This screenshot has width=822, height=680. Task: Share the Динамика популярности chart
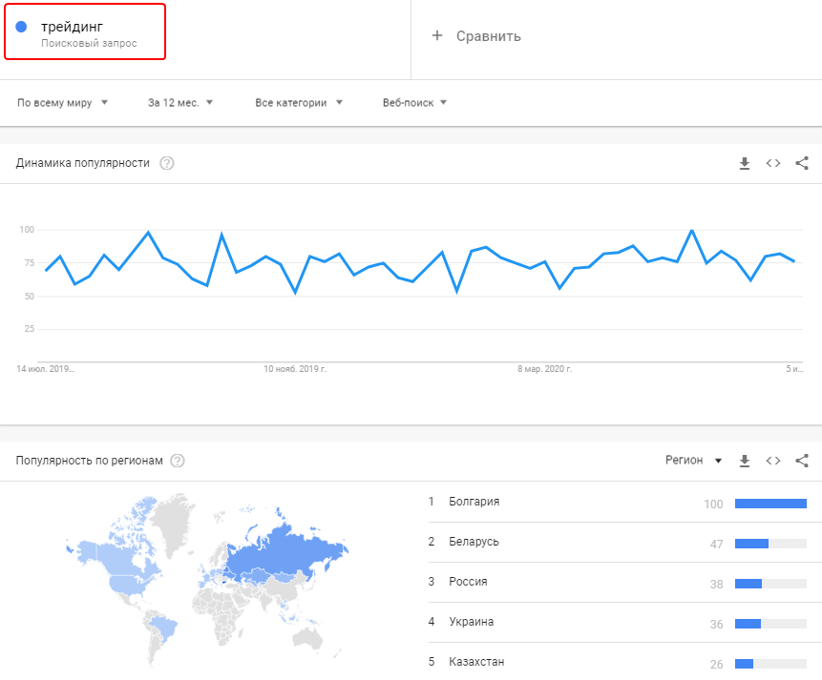click(x=802, y=163)
